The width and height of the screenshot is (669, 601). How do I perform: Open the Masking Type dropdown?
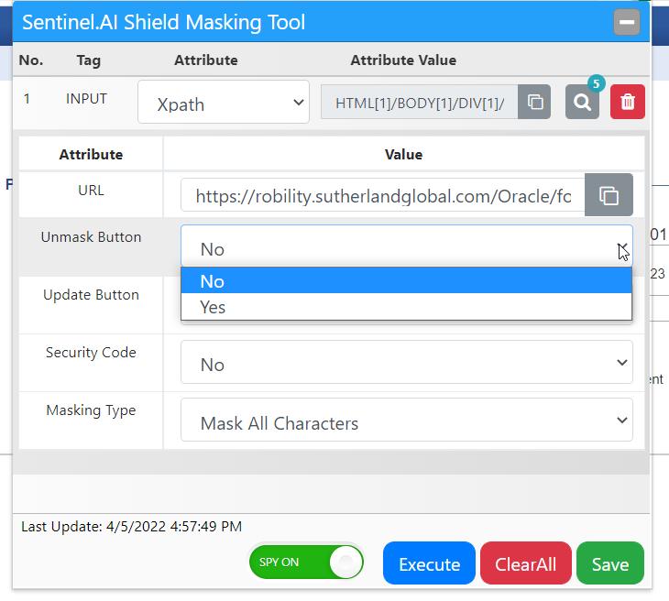pos(406,421)
